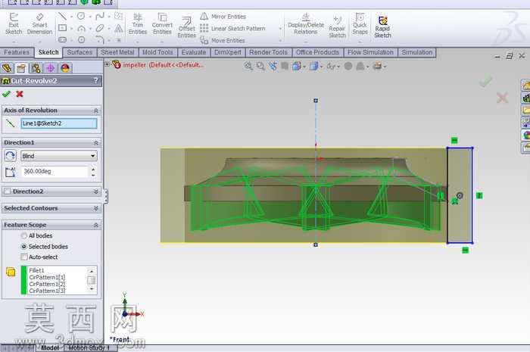Click the Reverse Direction button
This screenshot has width=530, height=352.
[x=10, y=156]
